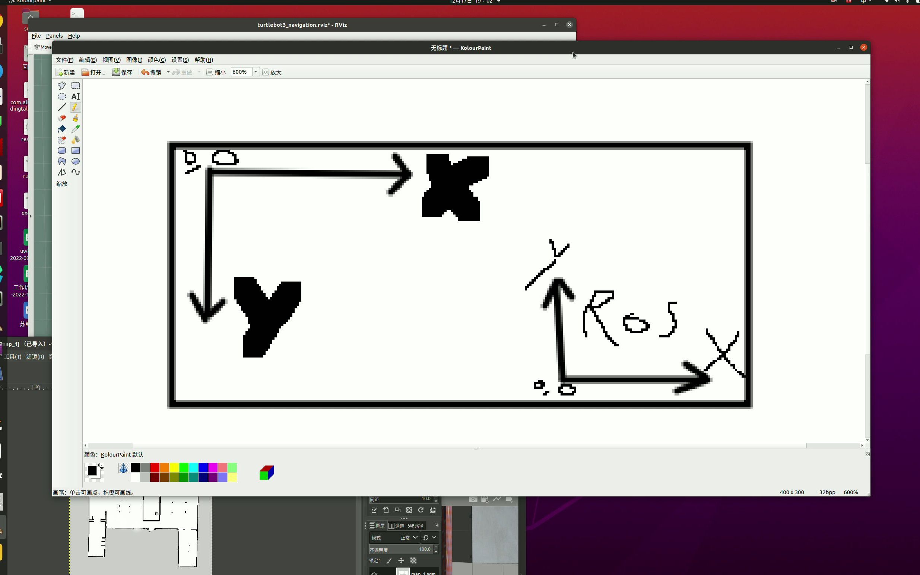Pick the white color swatch
The image size is (920, 575).
[136, 477]
